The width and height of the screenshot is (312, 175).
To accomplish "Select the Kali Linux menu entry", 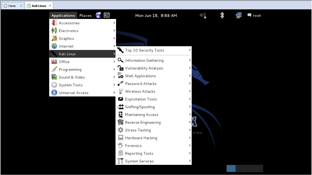I will coord(82,54).
